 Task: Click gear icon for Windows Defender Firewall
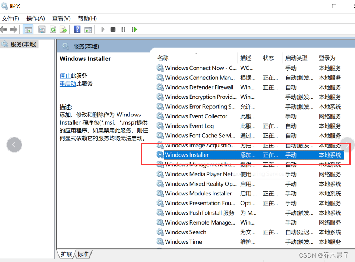(x=160, y=87)
